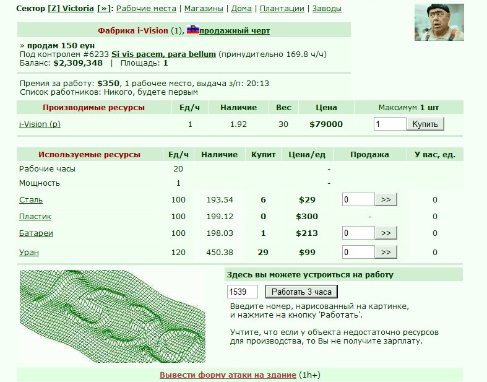Click the Сталь price $29
This screenshot has width=487, height=382.
(x=307, y=200)
